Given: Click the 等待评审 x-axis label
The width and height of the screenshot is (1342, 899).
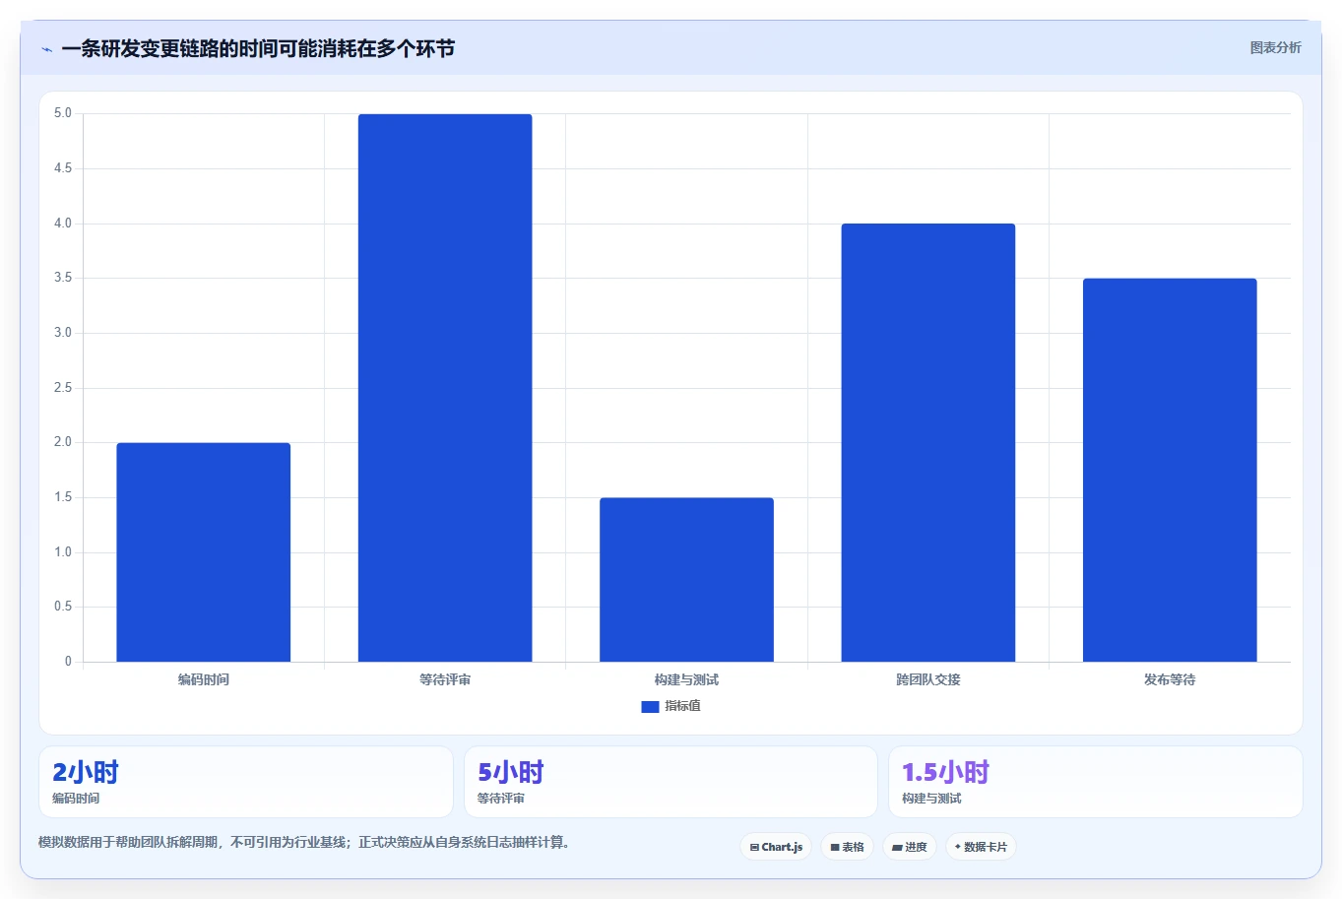Looking at the screenshot, I should 445,679.
